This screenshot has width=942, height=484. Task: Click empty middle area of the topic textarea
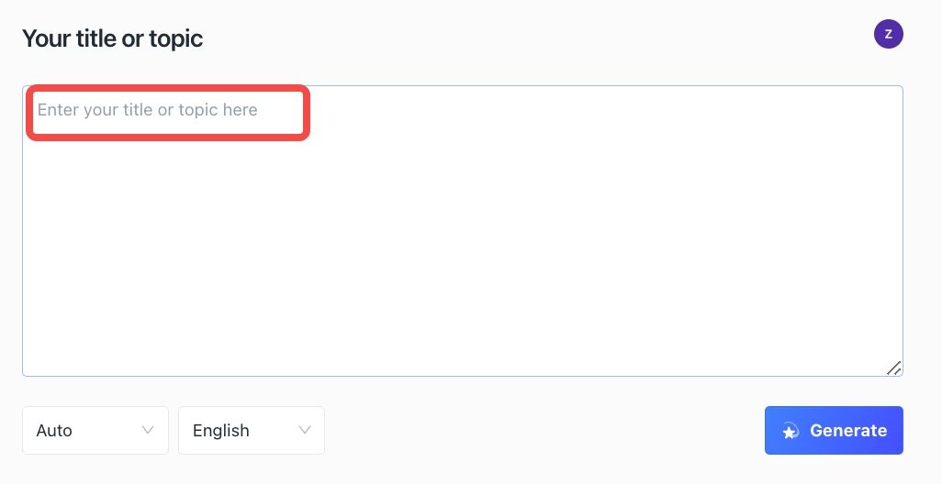click(x=463, y=240)
